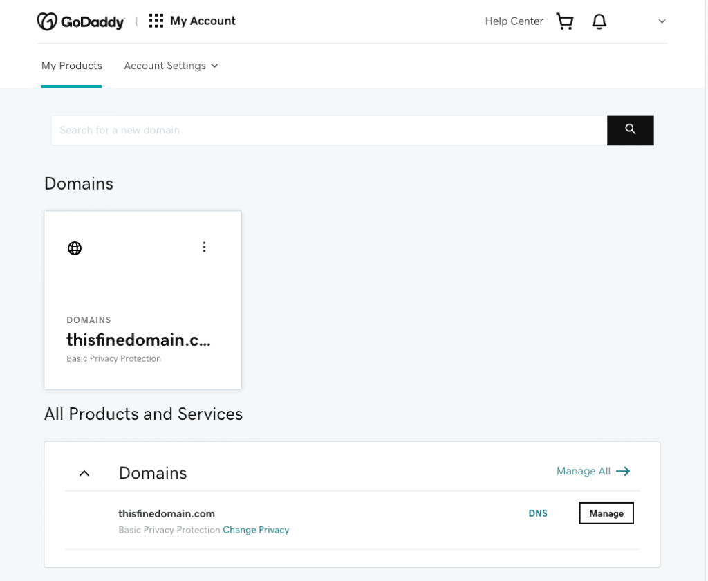Image resolution: width=708 pixels, height=581 pixels.
Task: Open DNS settings for thisfinedomain.com
Action: click(x=538, y=513)
